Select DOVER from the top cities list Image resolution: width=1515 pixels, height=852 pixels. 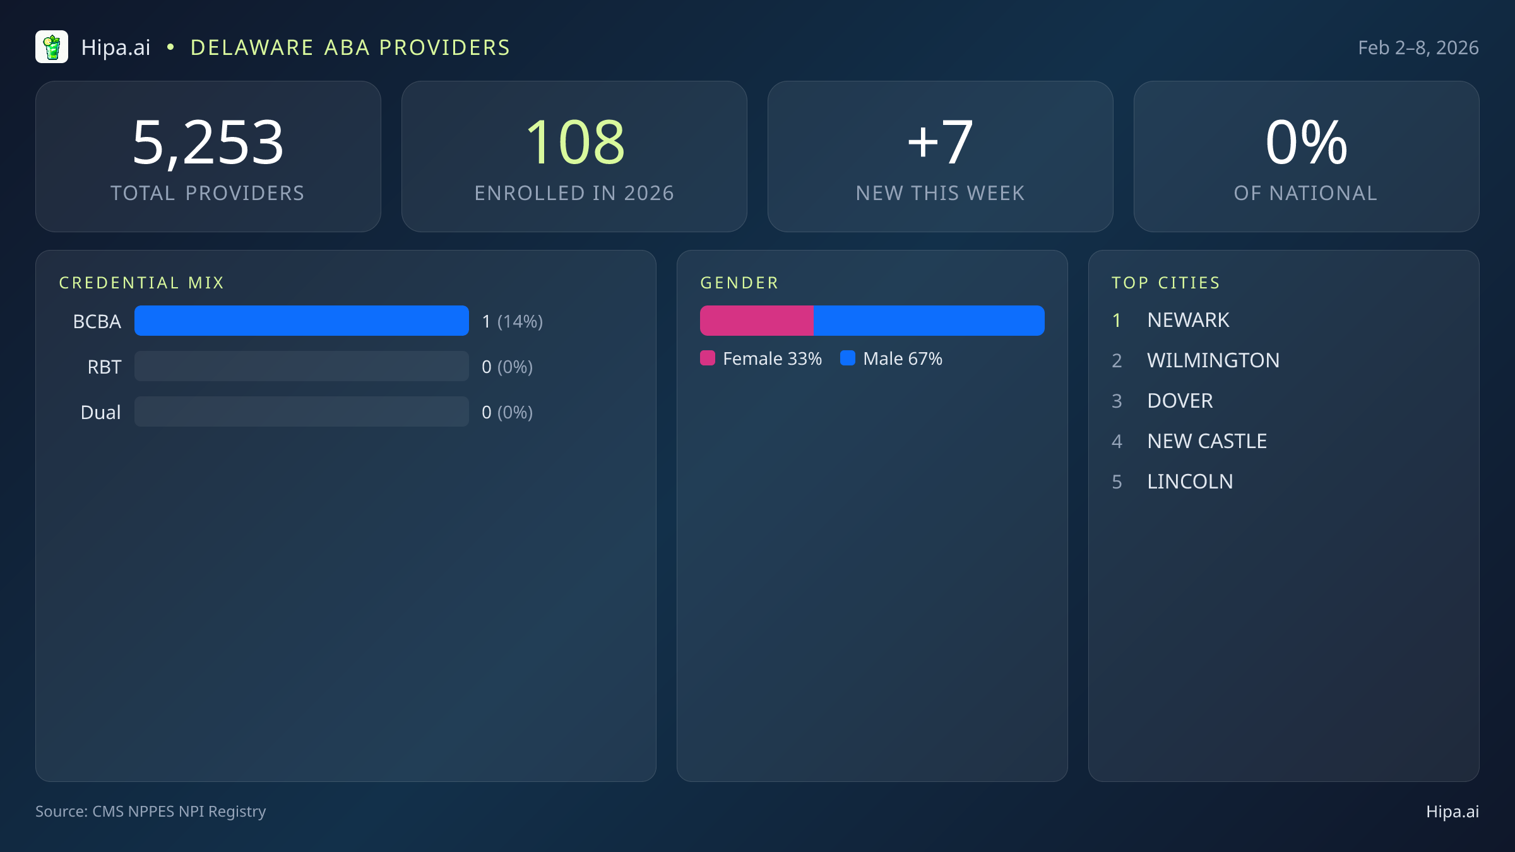(1179, 401)
